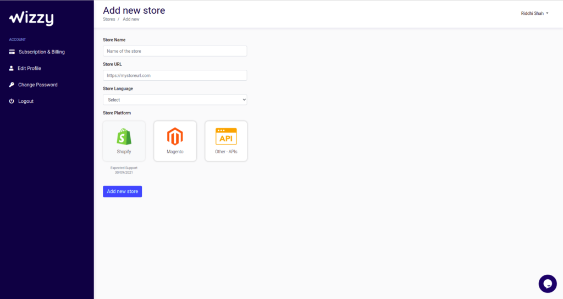Click the caret next to Riddhi Shah
The width and height of the screenshot is (563, 299).
(547, 13)
